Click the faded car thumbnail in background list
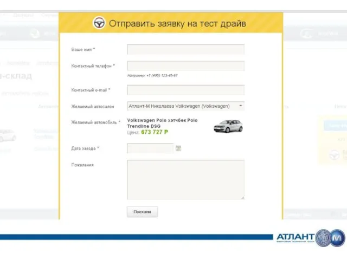Screen dimensions: 347x260 coord(7,134)
